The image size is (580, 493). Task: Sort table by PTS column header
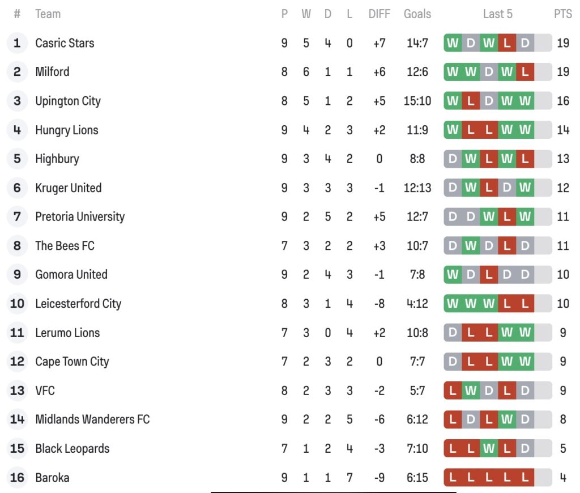[x=562, y=14]
